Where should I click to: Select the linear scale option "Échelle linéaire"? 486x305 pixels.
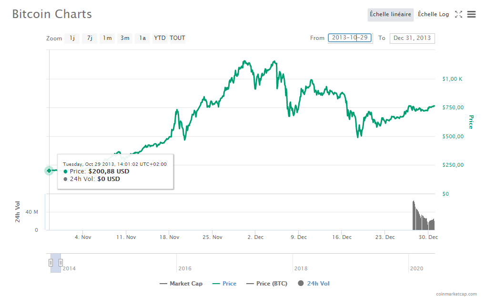(x=390, y=15)
